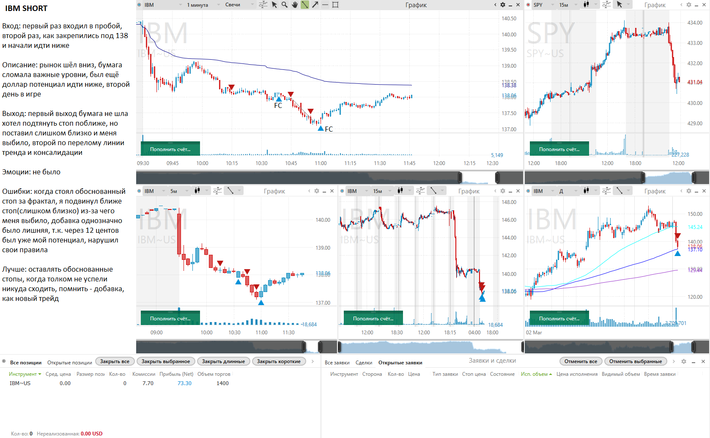
Task: Open indicators icon in the IBM 15м chart
Action: click(420, 191)
